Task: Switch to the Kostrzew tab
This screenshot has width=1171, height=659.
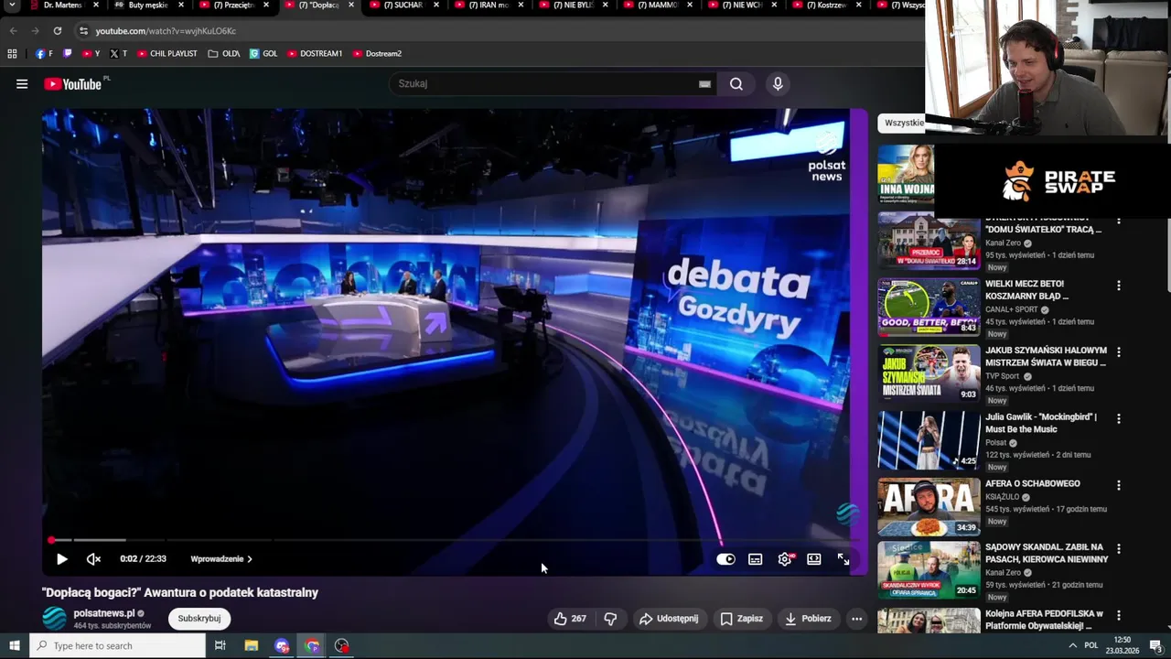Action: [x=827, y=5]
